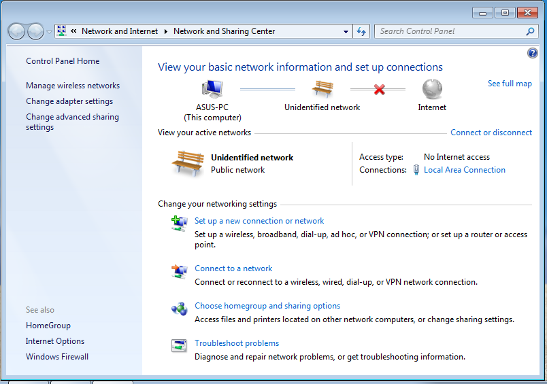Viewport: 547px width, 384px height.
Task: Expand the breadcrumb arrow after Network and Internet
Action: coord(166,32)
